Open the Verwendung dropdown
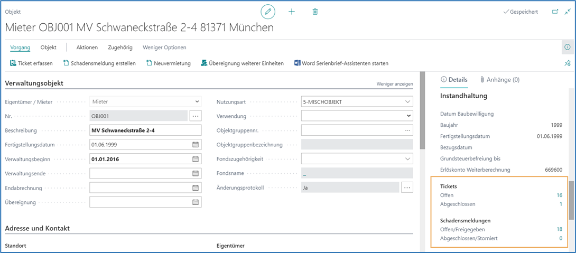 407,116
